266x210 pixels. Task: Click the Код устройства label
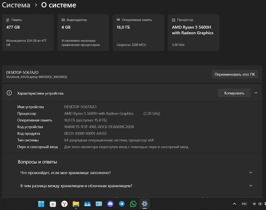30,127
